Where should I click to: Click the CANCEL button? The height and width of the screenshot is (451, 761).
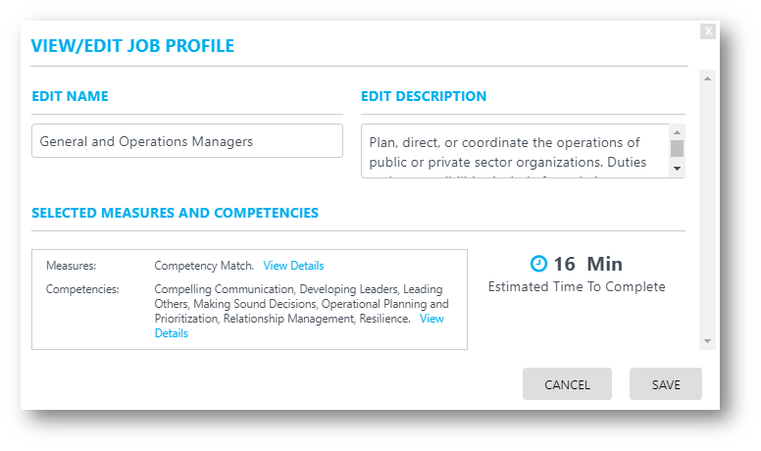coord(567,384)
